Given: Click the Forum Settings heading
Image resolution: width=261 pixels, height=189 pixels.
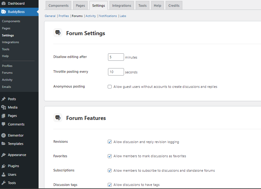Looking at the screenshot, I should pyautogui.click(x=85, y=33).
